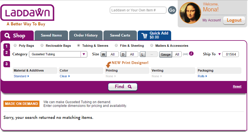
Task: Click the Reset link
Action: pyautogui.click(x=237, y=86)
